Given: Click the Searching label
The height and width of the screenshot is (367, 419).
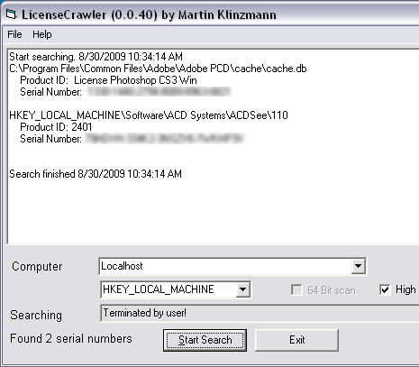Looking at the screenshot, I should pyautogui.click(x=36, y=315).
